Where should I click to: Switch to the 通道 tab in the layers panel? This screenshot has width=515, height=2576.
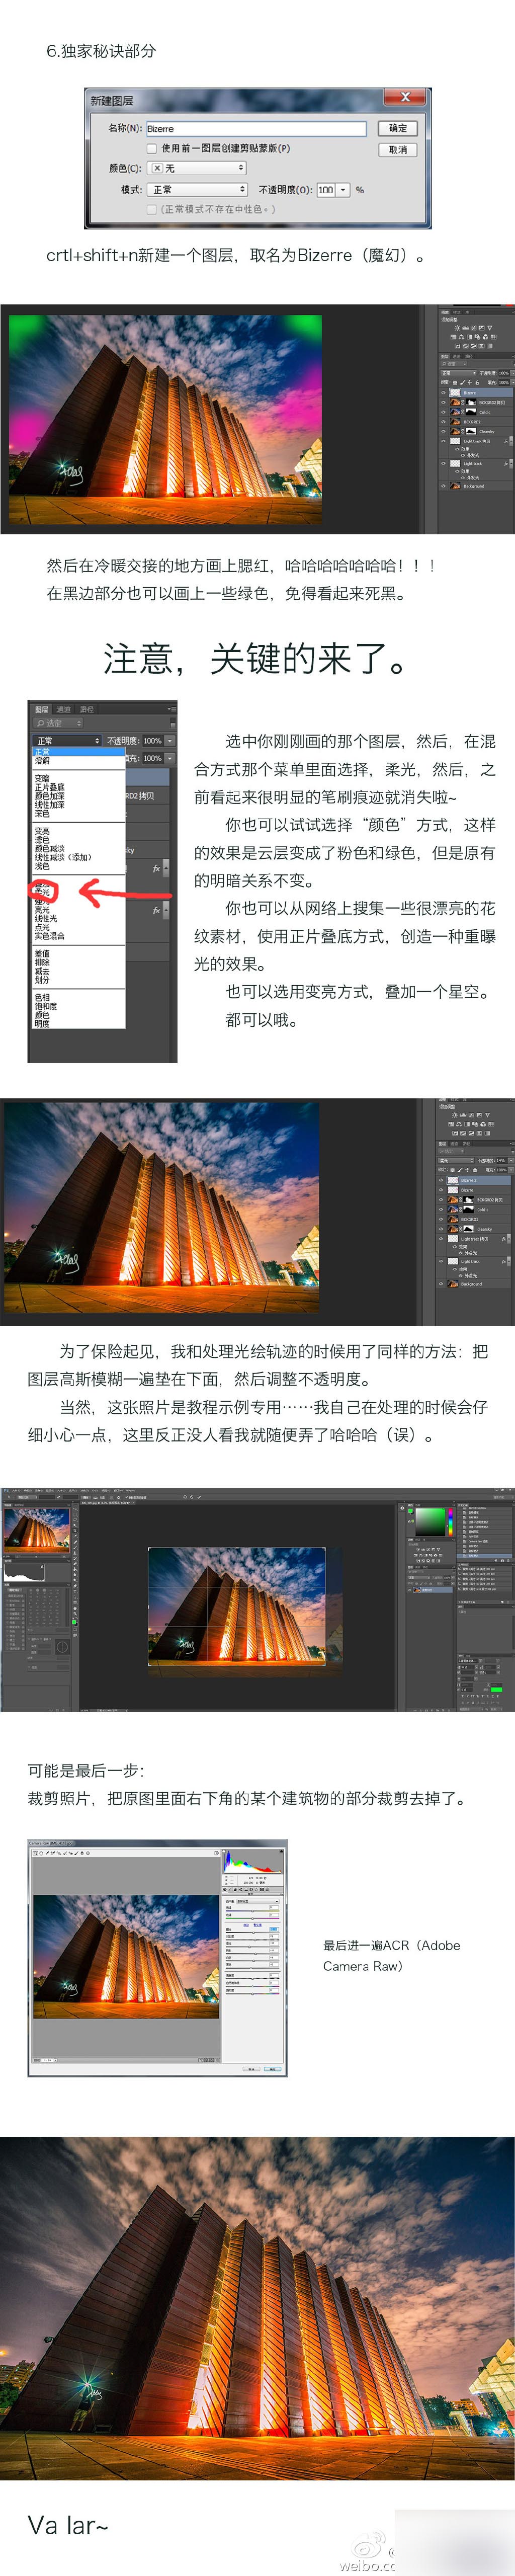(64, 710)
